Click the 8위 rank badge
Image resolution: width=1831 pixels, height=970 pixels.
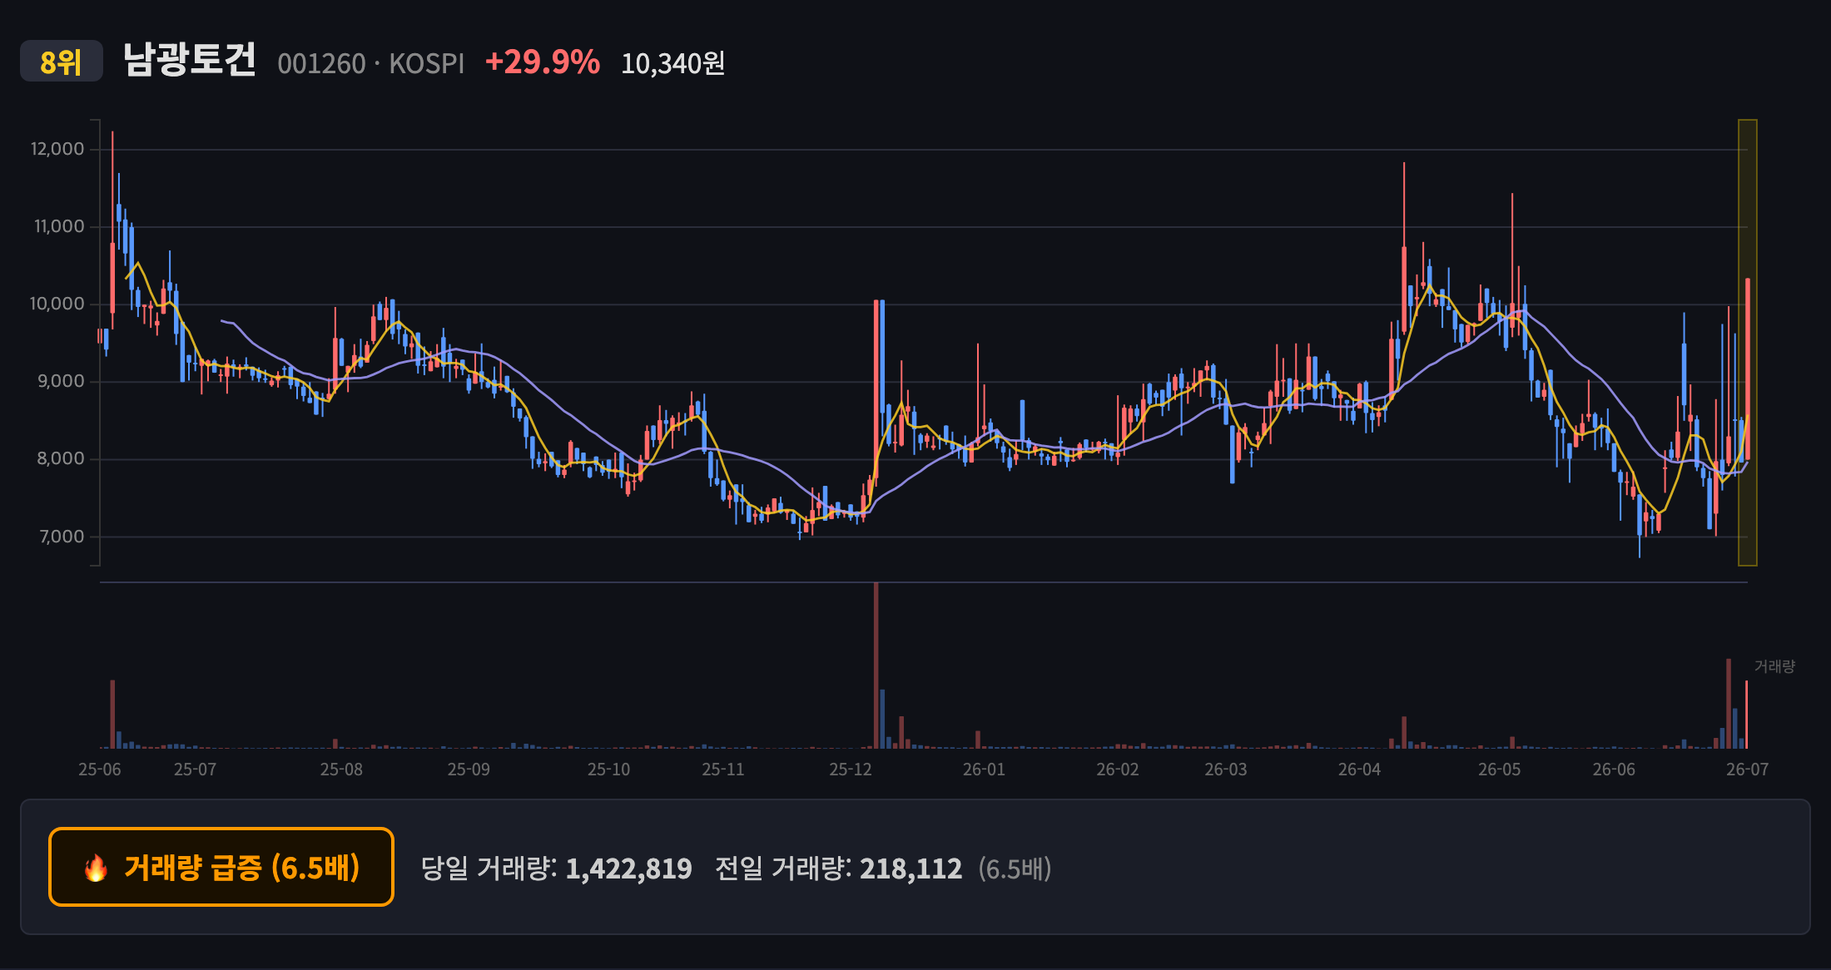coord(62,62)
